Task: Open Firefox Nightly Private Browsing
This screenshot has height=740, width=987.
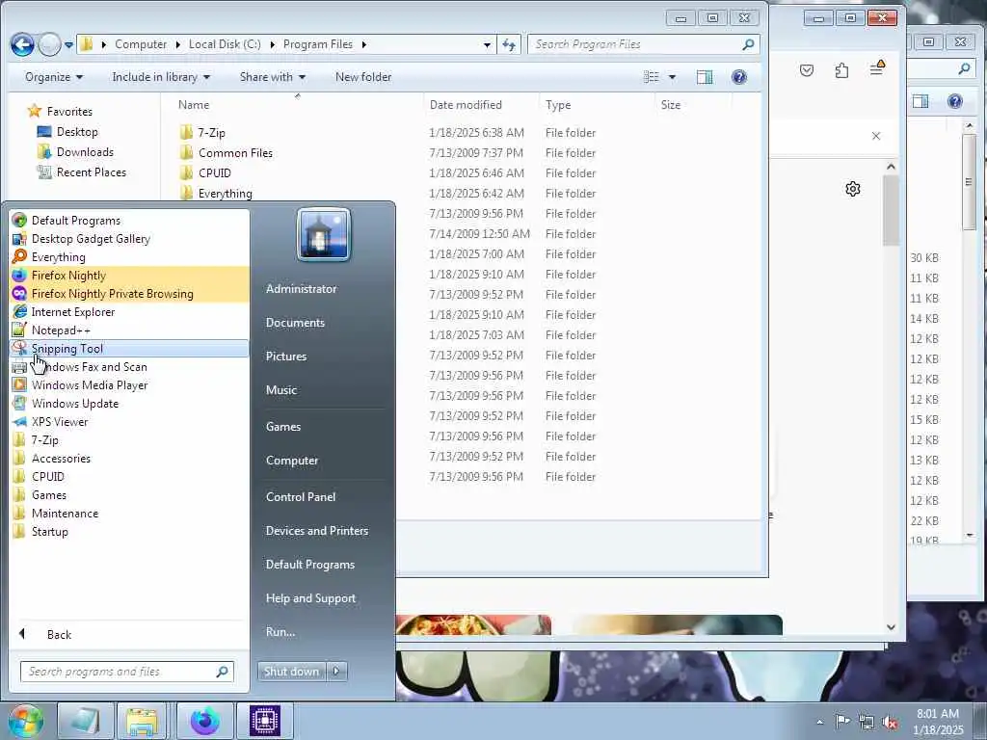Action: pos(129,293)
